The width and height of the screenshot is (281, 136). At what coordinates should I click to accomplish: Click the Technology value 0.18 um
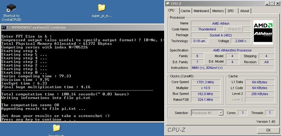tap(199, 41)
